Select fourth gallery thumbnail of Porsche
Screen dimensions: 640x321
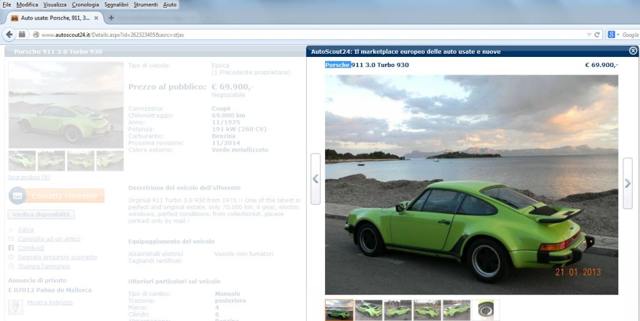(x=427, y=310)
